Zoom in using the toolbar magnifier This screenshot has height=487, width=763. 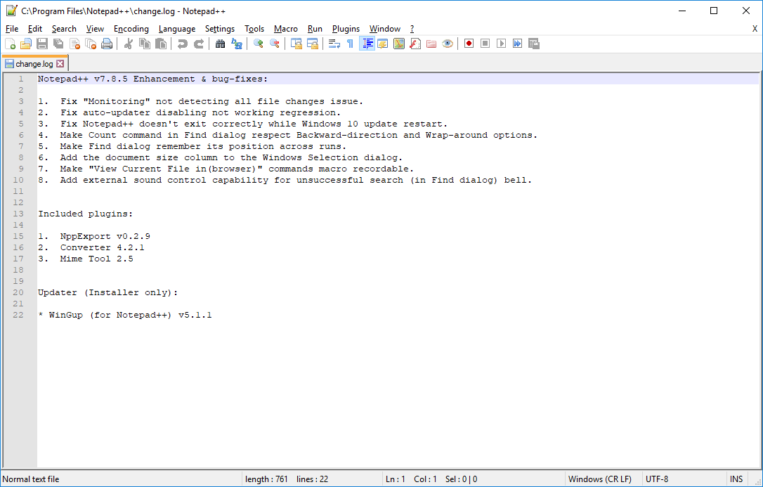pos(258,43)
